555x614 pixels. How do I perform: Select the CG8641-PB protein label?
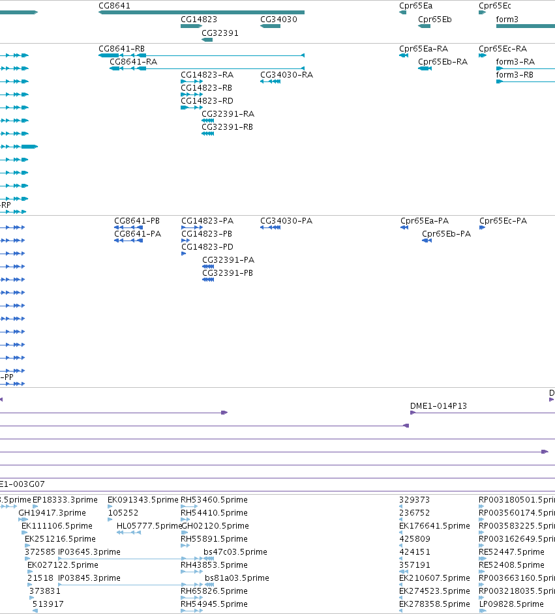[137, 221]
